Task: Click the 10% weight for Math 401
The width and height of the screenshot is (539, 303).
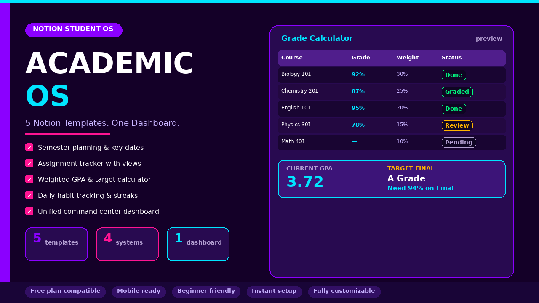Action: (x=402, y=141)
